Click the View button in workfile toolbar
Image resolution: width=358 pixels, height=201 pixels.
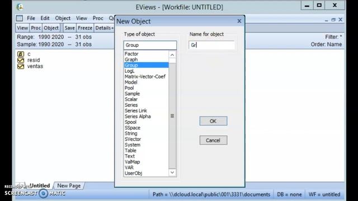(x=22, y=28)
